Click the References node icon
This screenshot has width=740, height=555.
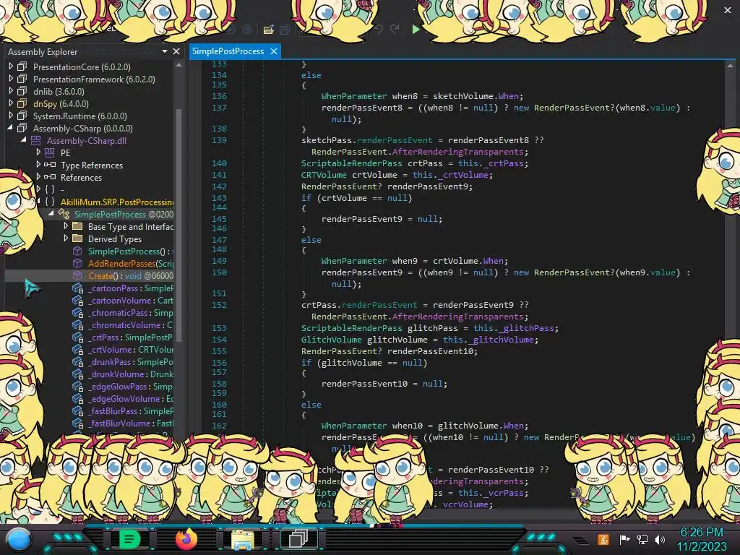pos(50,177)
